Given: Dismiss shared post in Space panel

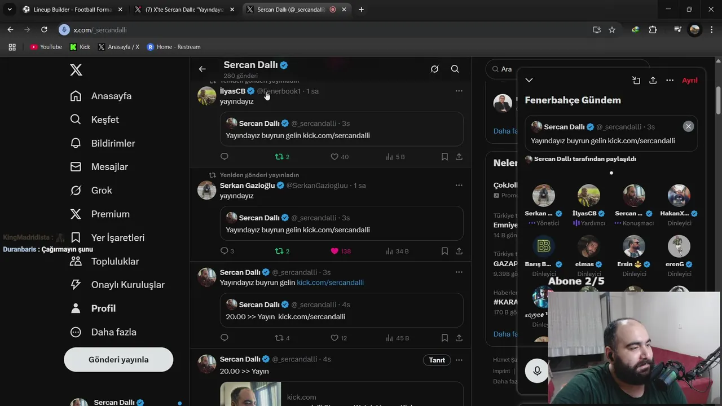Looking at the screenshot, I should tap(688, 126).
